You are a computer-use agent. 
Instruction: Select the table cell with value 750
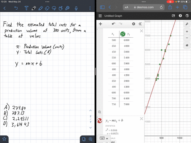pos(114,104)
